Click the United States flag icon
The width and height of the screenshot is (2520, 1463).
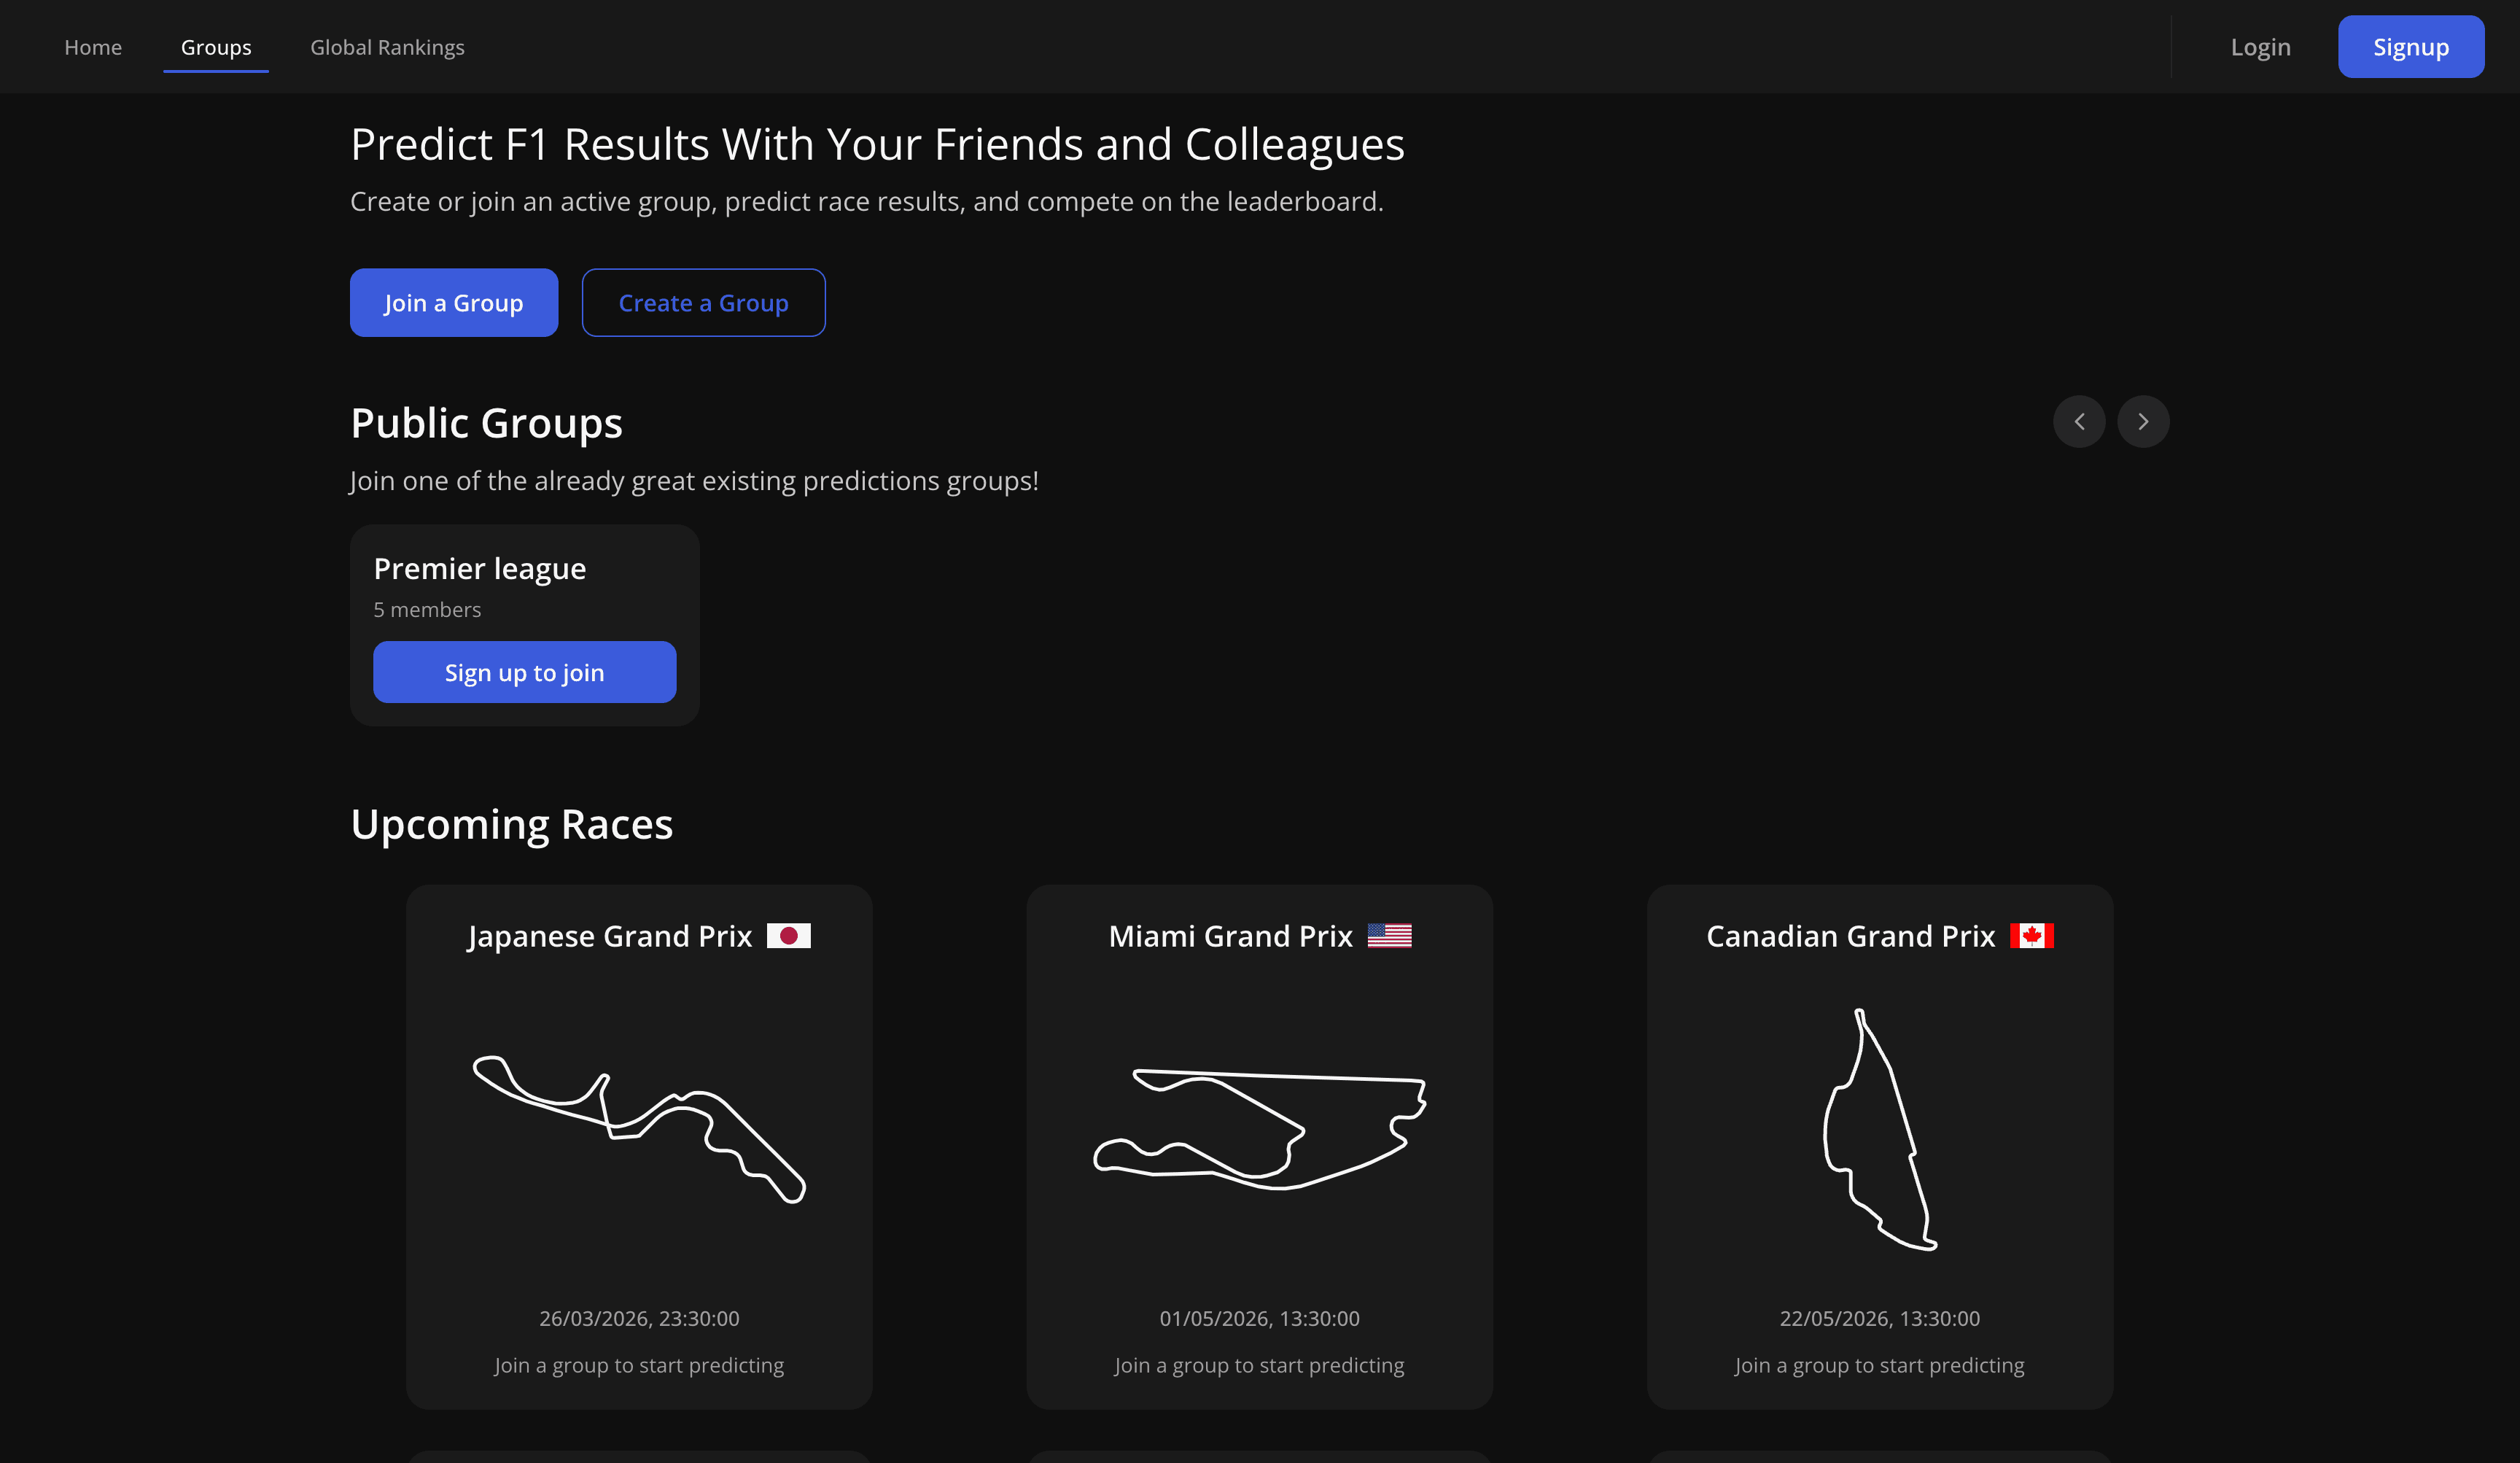[1389, 936]
